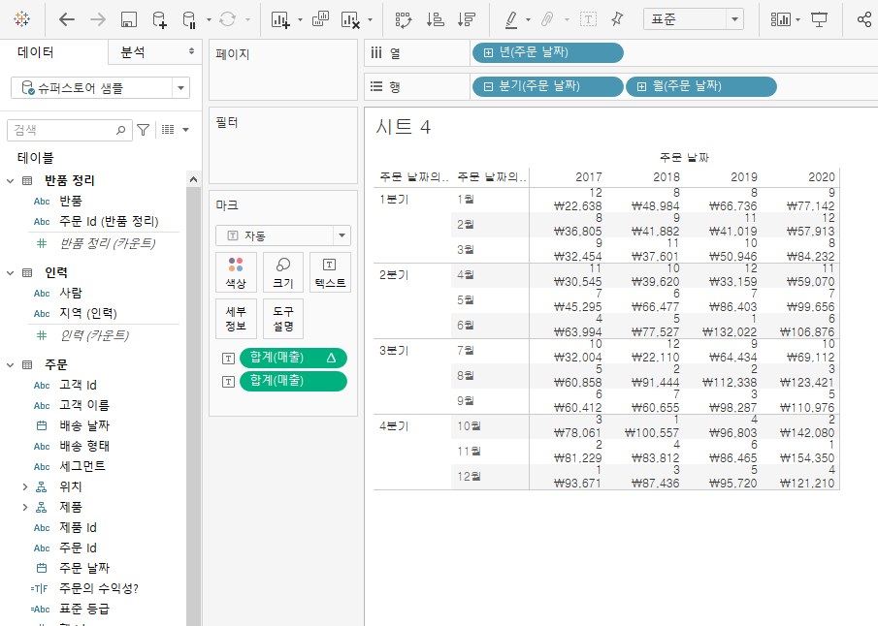Viewport: 878px width, 626px height.
Task: Select the 반품 field
Action: (71, 201)
